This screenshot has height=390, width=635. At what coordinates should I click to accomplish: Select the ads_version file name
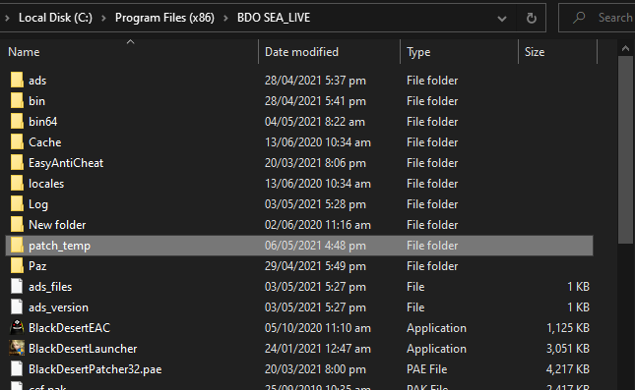pos(58,307)
